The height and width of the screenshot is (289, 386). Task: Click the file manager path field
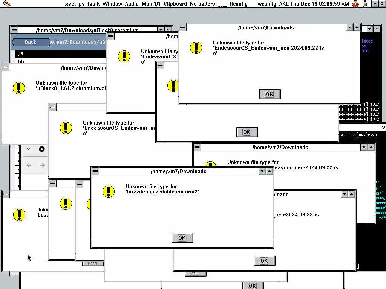78,42
